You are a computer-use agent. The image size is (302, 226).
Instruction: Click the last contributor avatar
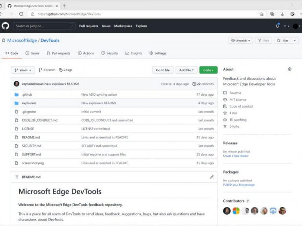coord(282,211)
